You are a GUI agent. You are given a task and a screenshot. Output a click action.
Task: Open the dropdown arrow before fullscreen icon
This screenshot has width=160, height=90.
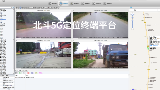click(56, 7)
